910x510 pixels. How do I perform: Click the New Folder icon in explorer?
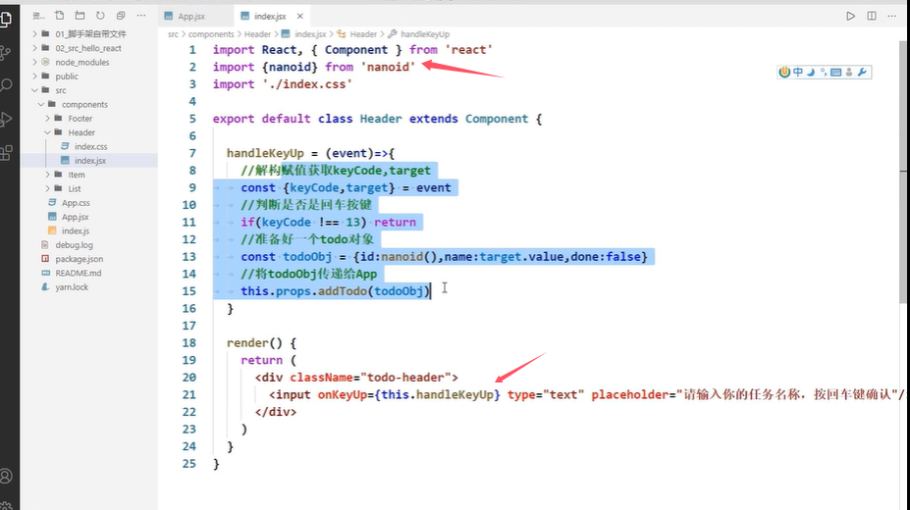click(x=80, y=16)
